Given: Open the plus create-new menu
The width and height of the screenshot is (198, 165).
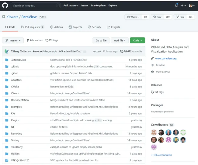Looking at the screenshot, I should point(183,5).
